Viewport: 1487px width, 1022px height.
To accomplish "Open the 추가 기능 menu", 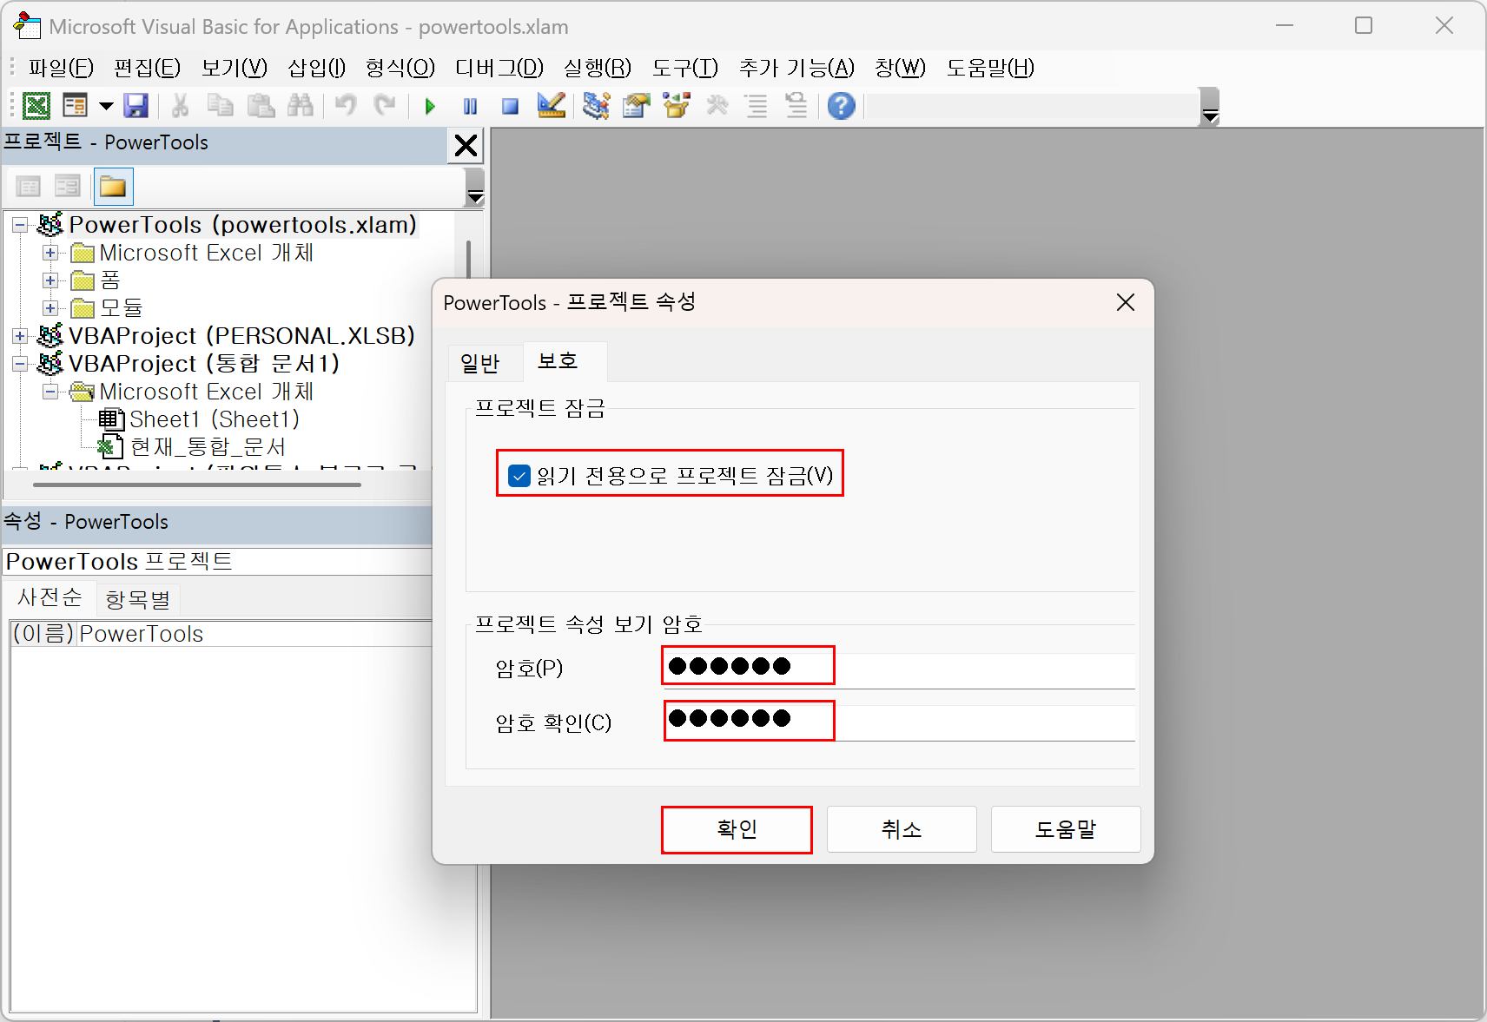I will [796, 68].
